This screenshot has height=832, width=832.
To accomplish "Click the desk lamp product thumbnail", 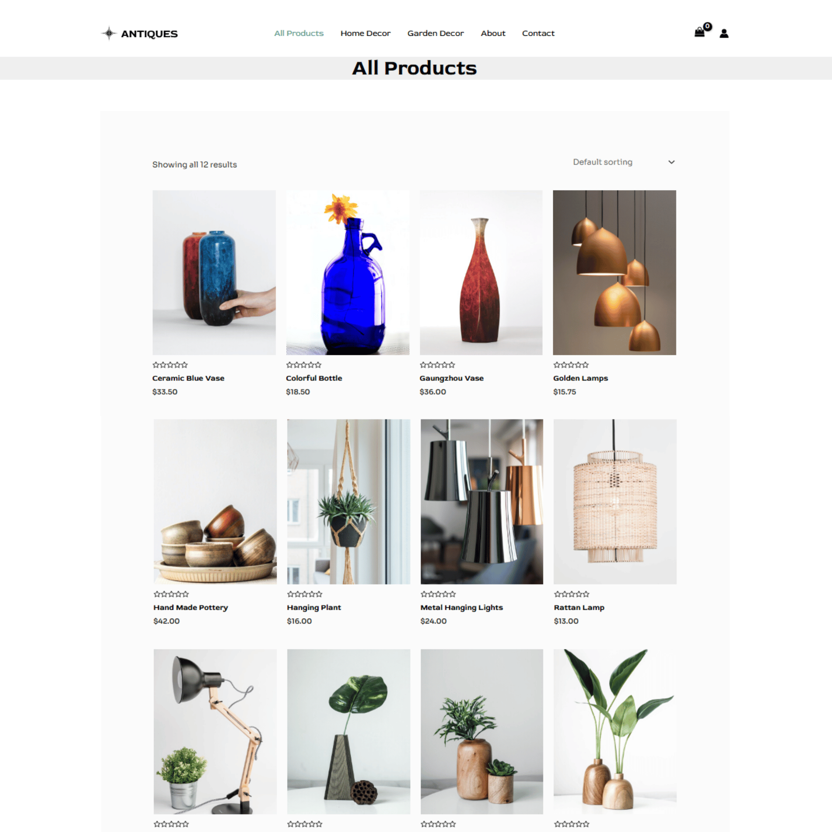I will pyautogui.click(x=215, y=732).
